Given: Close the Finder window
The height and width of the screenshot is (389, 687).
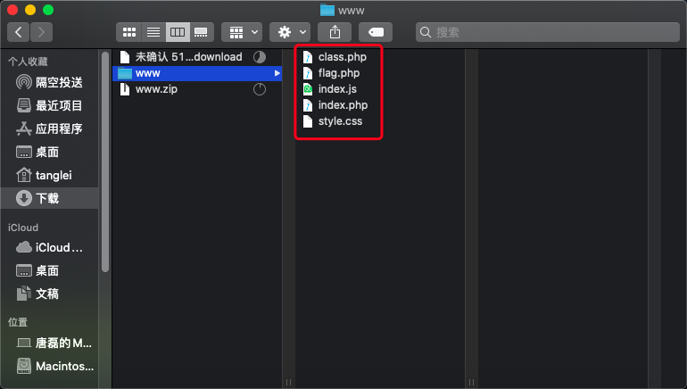Looking at the screenshot, I should tap(12, 10).
